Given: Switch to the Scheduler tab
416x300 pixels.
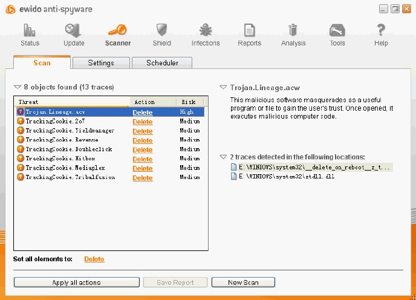Looking at the screenshot, I should pos(161,63).
